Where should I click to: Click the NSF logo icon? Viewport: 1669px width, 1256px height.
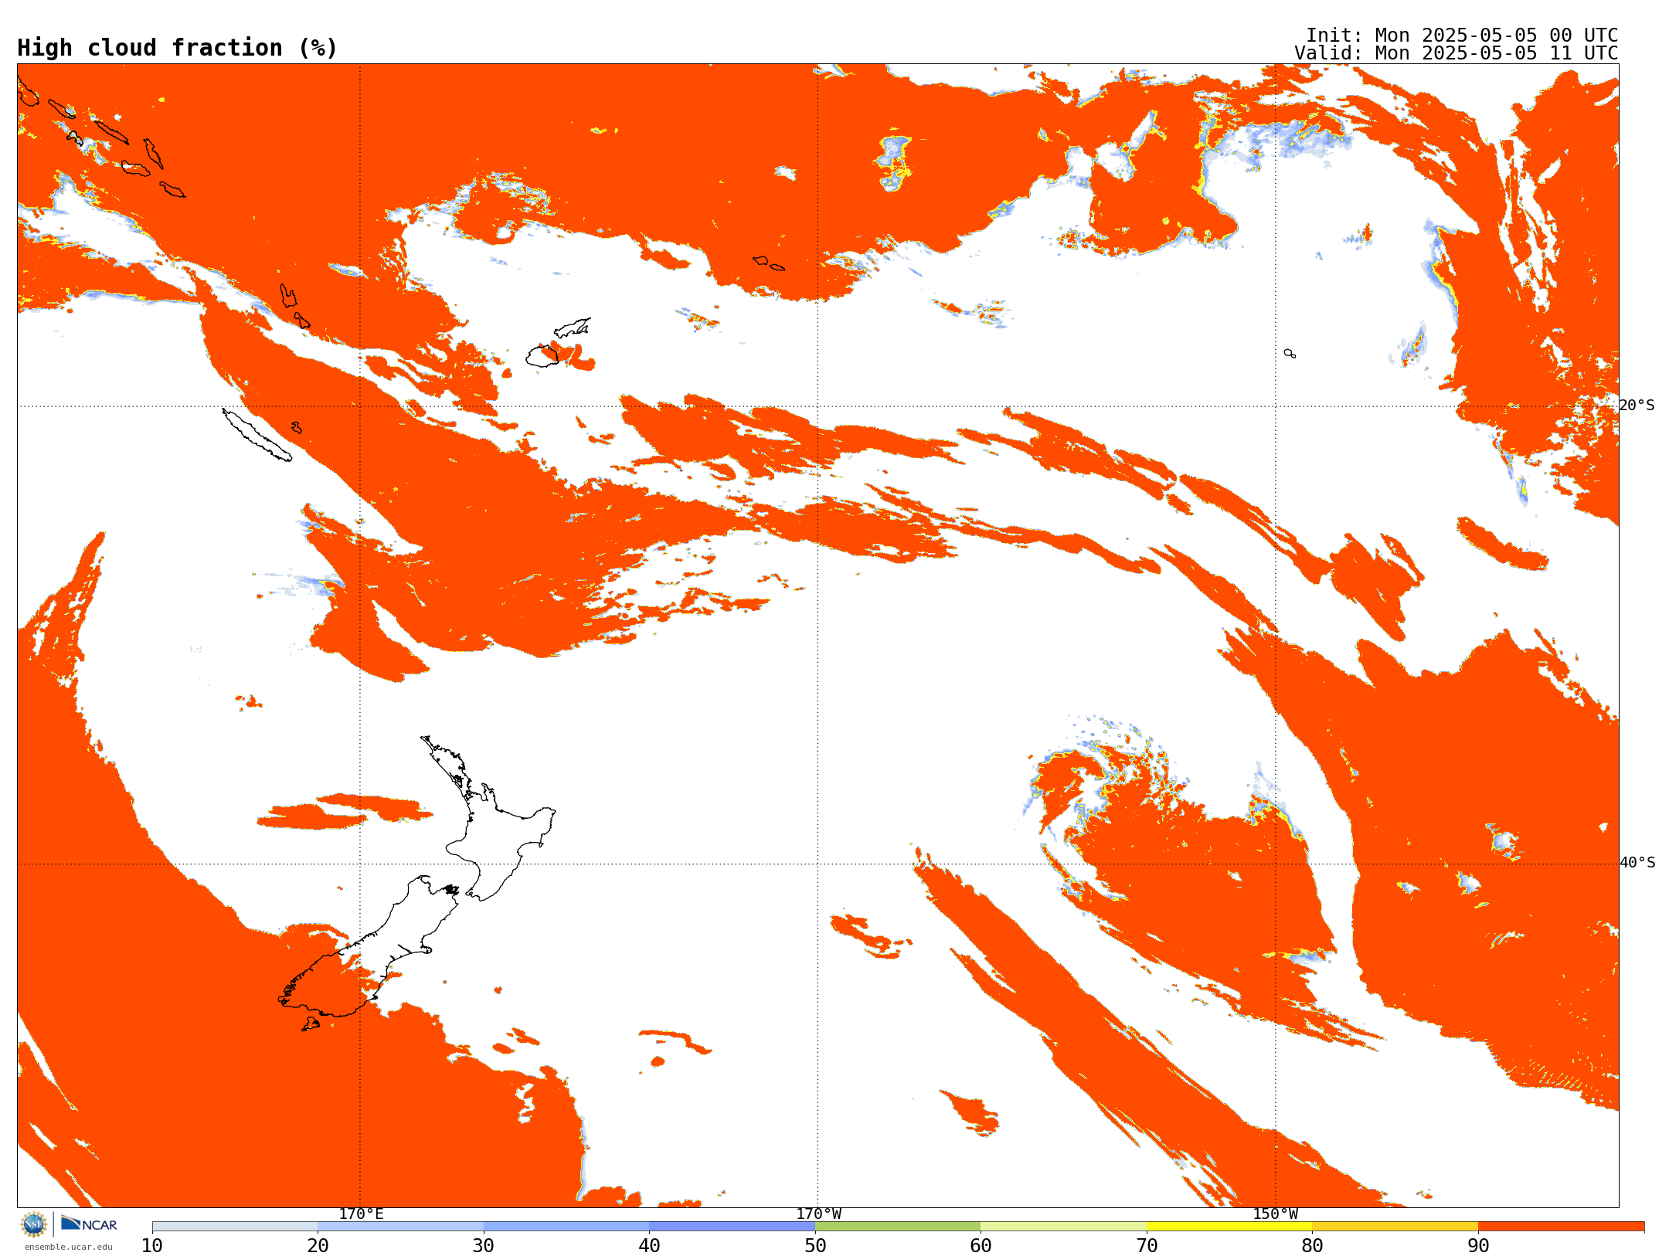(x=34, y=1224)
